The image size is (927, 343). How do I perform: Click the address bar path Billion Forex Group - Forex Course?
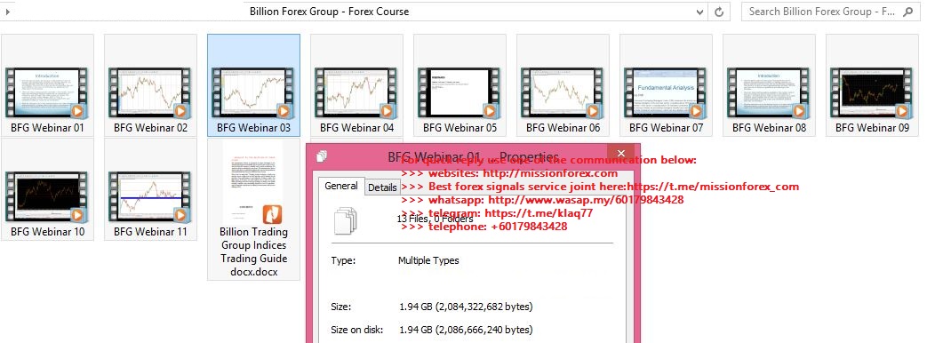[x=329, y=12]
